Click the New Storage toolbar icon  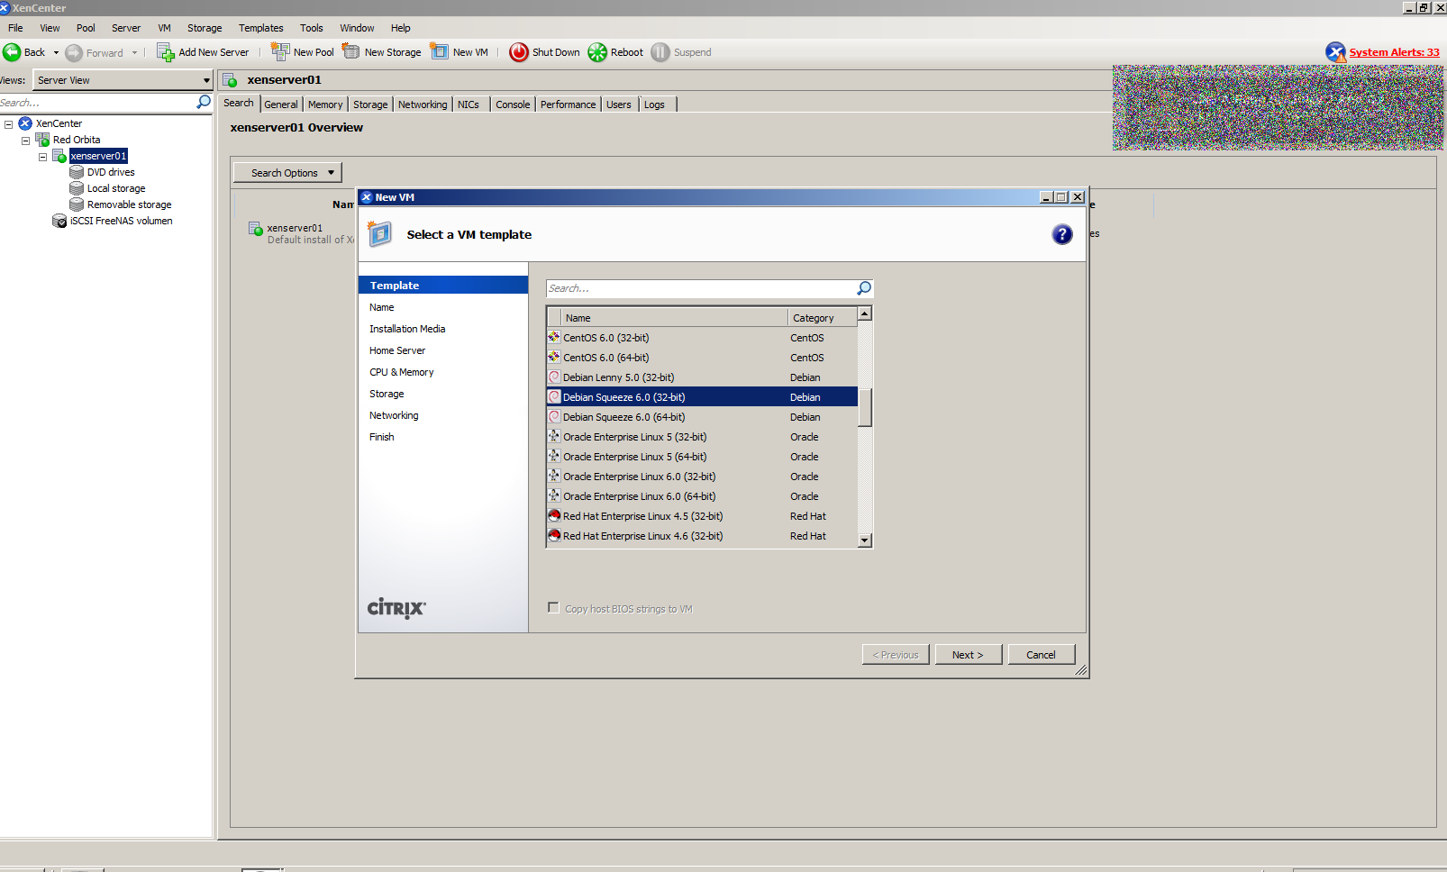coord(351,52)
